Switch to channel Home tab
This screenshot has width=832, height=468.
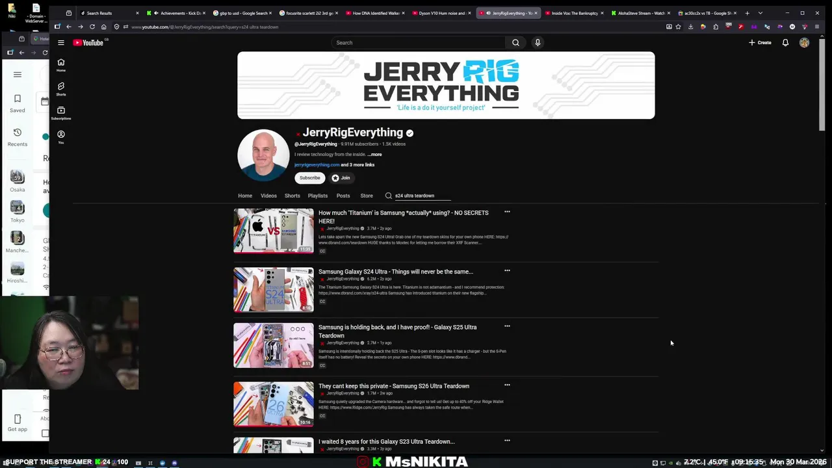(245, 196)
